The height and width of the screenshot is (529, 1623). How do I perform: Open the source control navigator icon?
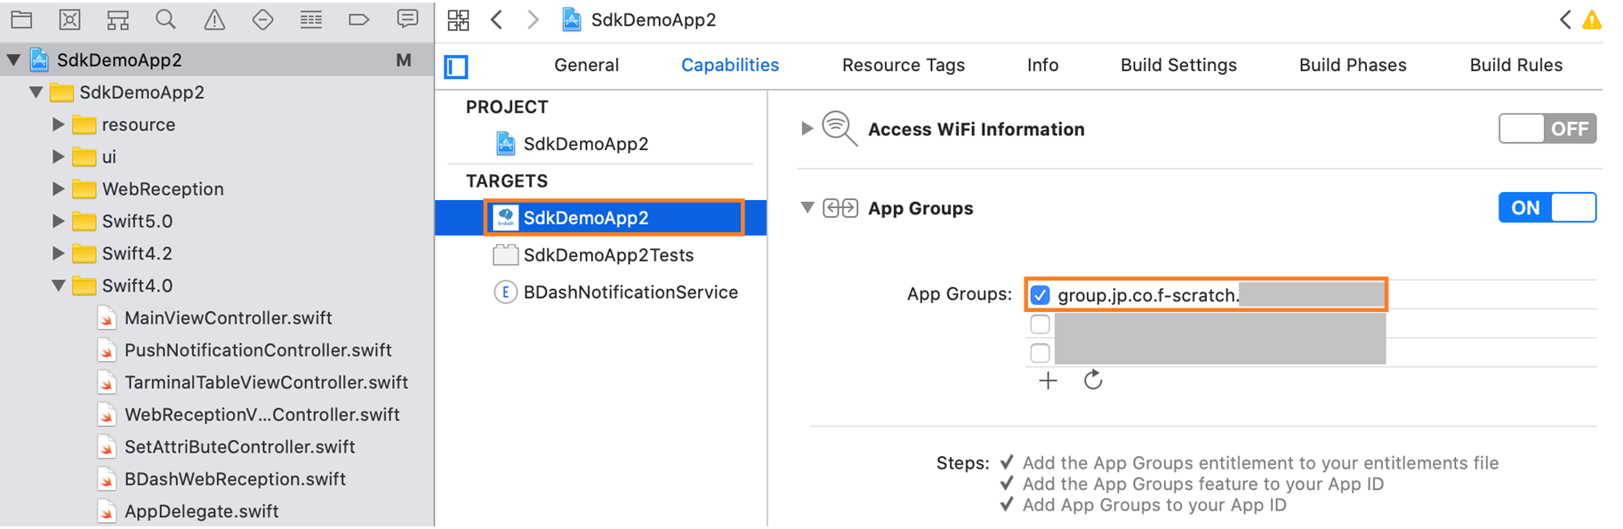(69, 20)
